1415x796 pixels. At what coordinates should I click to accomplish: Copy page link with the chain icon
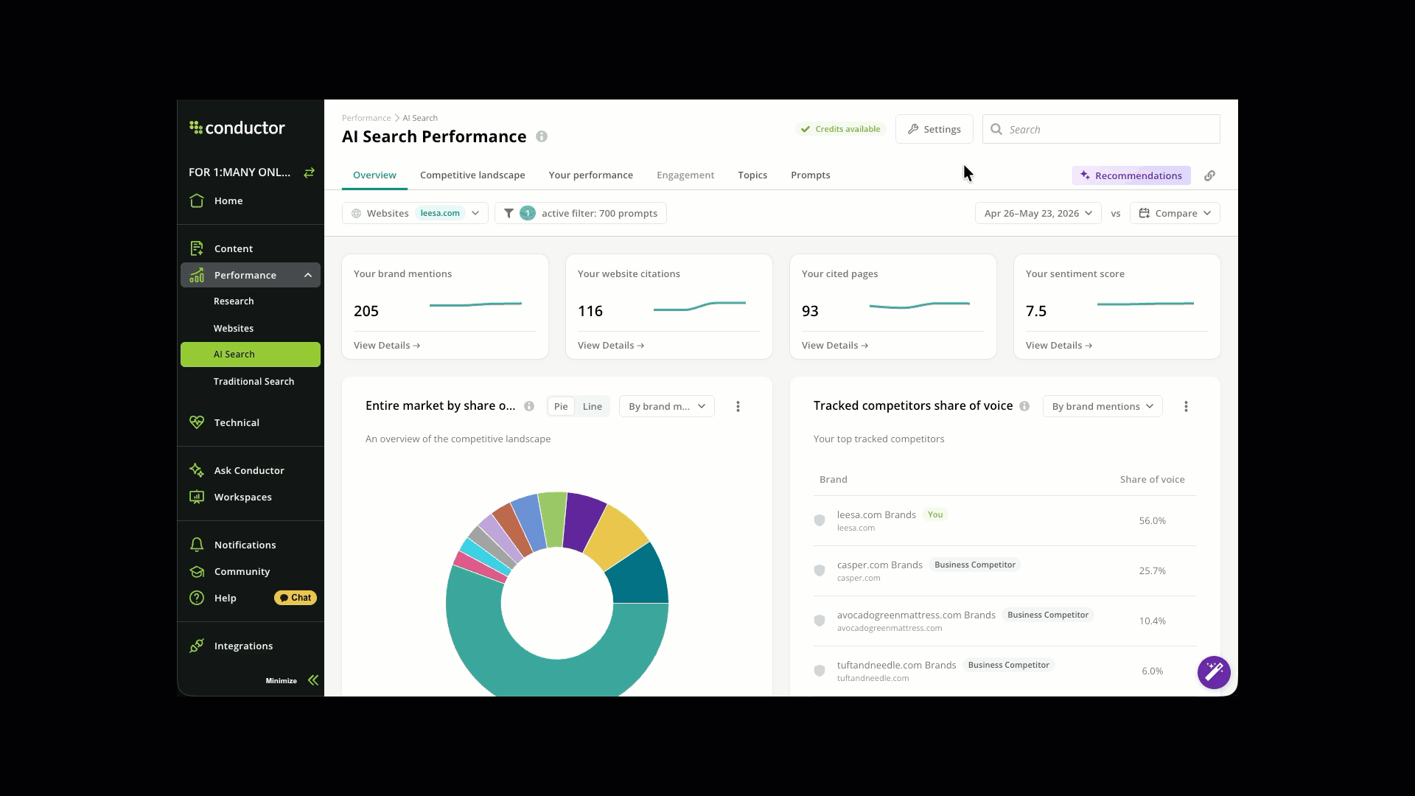[1209, 175]
